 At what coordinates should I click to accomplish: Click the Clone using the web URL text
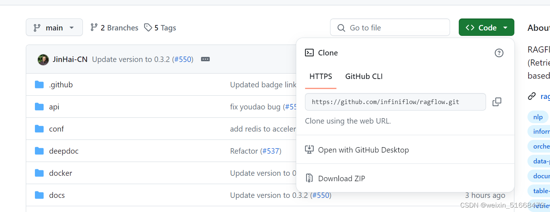348,121
